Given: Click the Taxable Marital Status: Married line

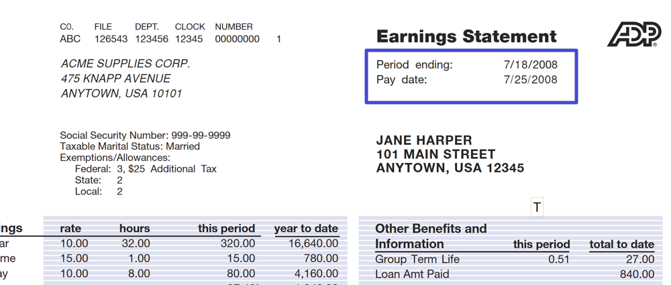Looking at the screenshot, I should [130, 146].
